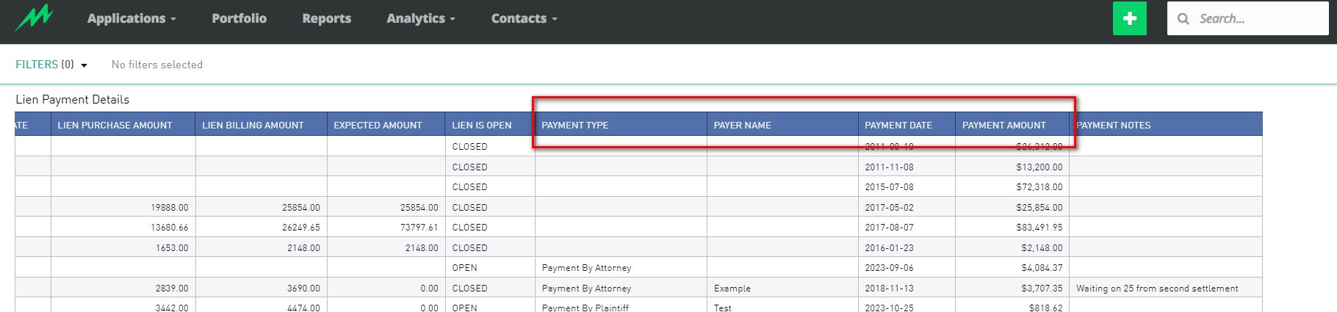
Task: Open the Reports menu item
Action: [326, 18]
